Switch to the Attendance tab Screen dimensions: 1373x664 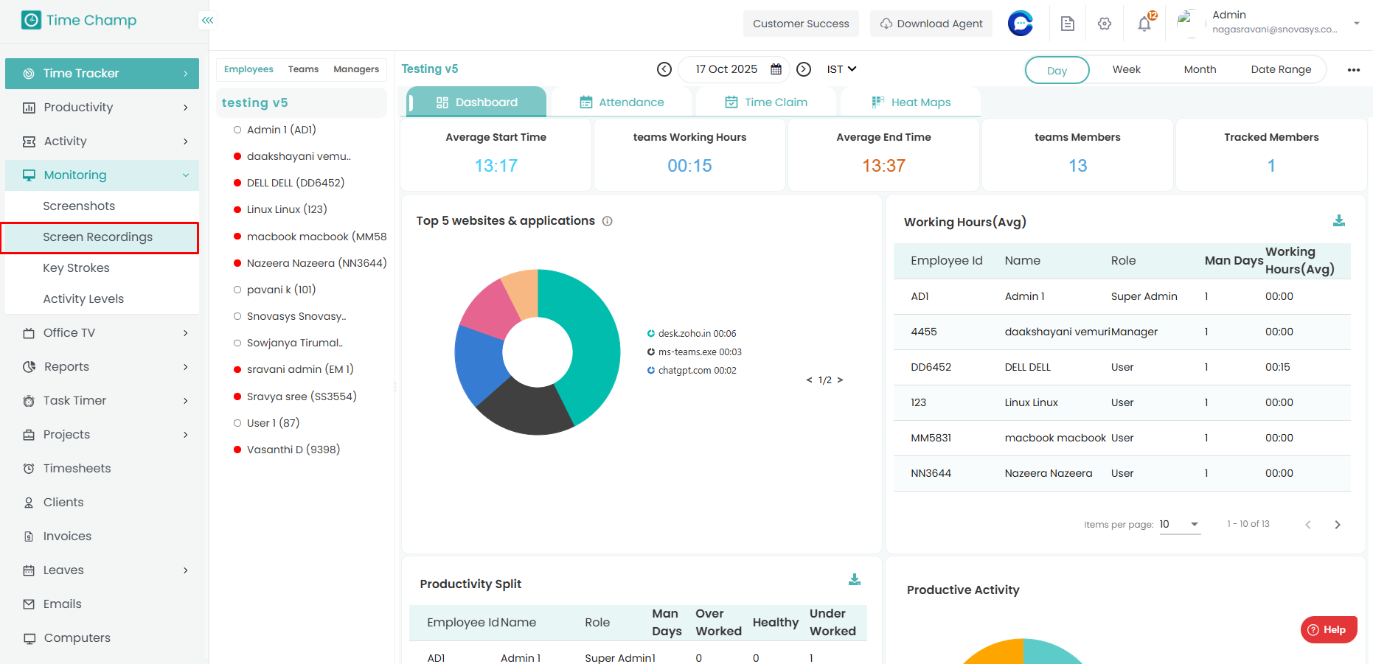[622, 102]
